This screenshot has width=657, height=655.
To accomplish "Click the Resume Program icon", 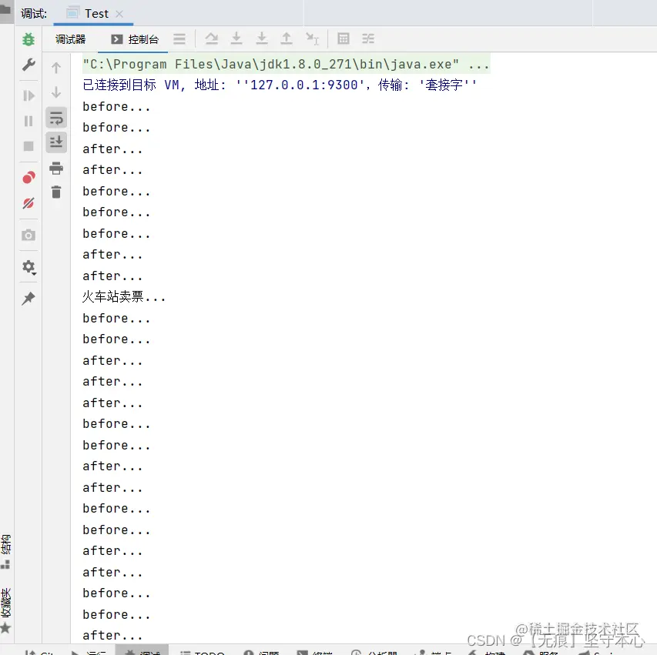I will click(28, 96).
